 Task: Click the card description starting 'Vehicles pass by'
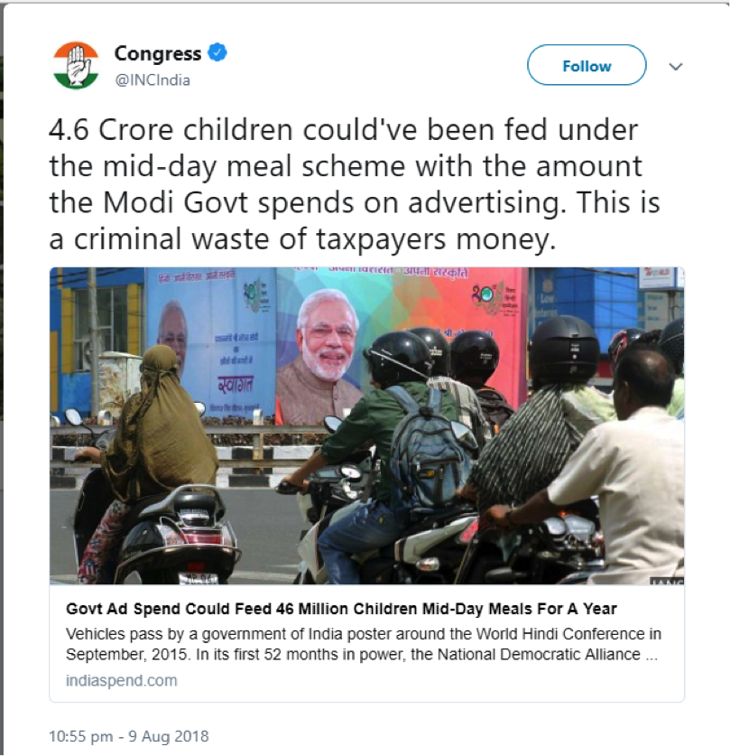click(364, 644)
